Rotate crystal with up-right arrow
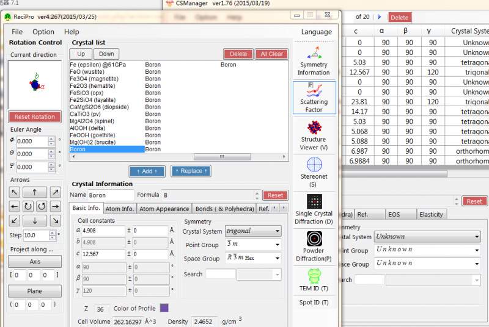 [x=55, y=192]
